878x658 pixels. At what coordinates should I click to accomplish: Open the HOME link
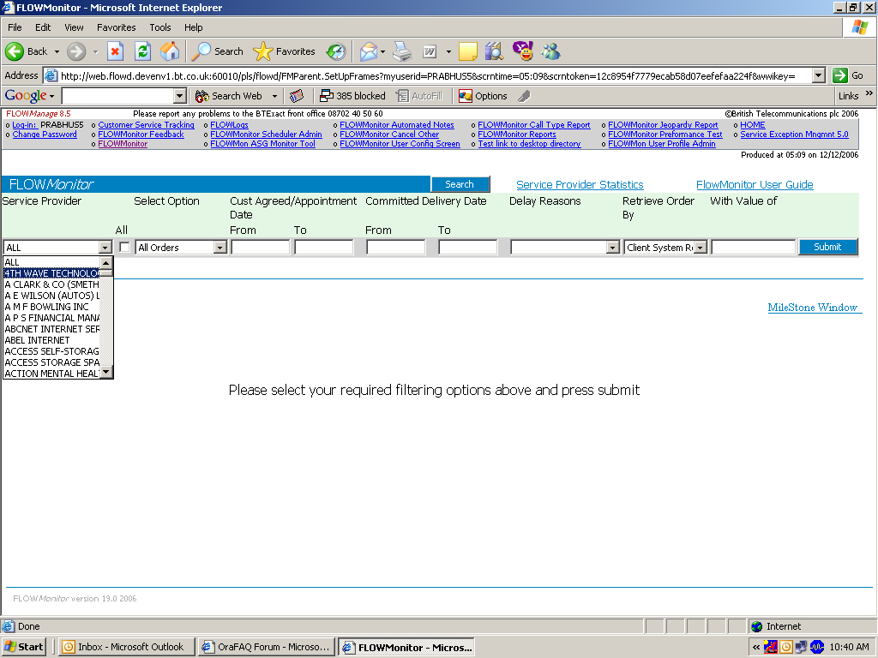pyautogui.click(x=753, y=125)
